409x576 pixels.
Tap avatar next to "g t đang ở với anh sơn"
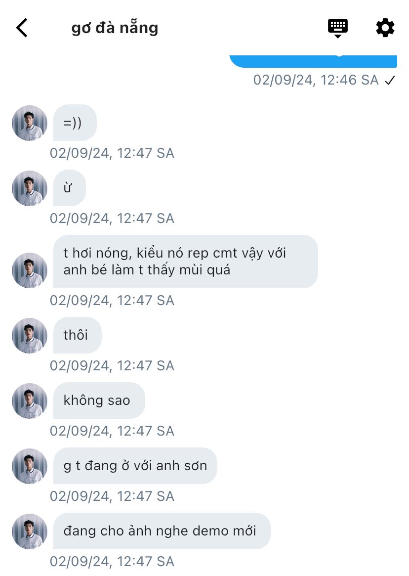(x=30, y=466)
